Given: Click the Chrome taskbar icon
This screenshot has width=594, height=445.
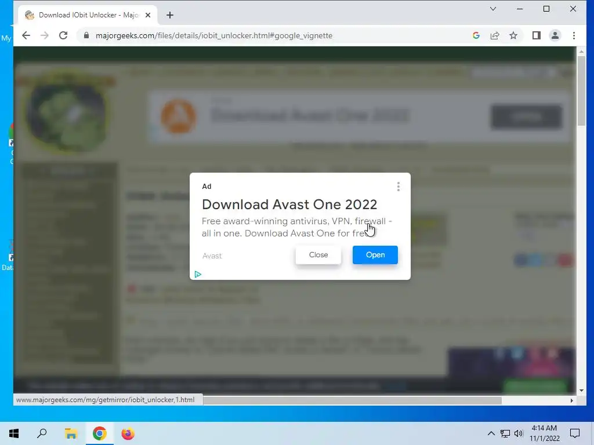Looking at the screenshot, I should pos(99,433).
